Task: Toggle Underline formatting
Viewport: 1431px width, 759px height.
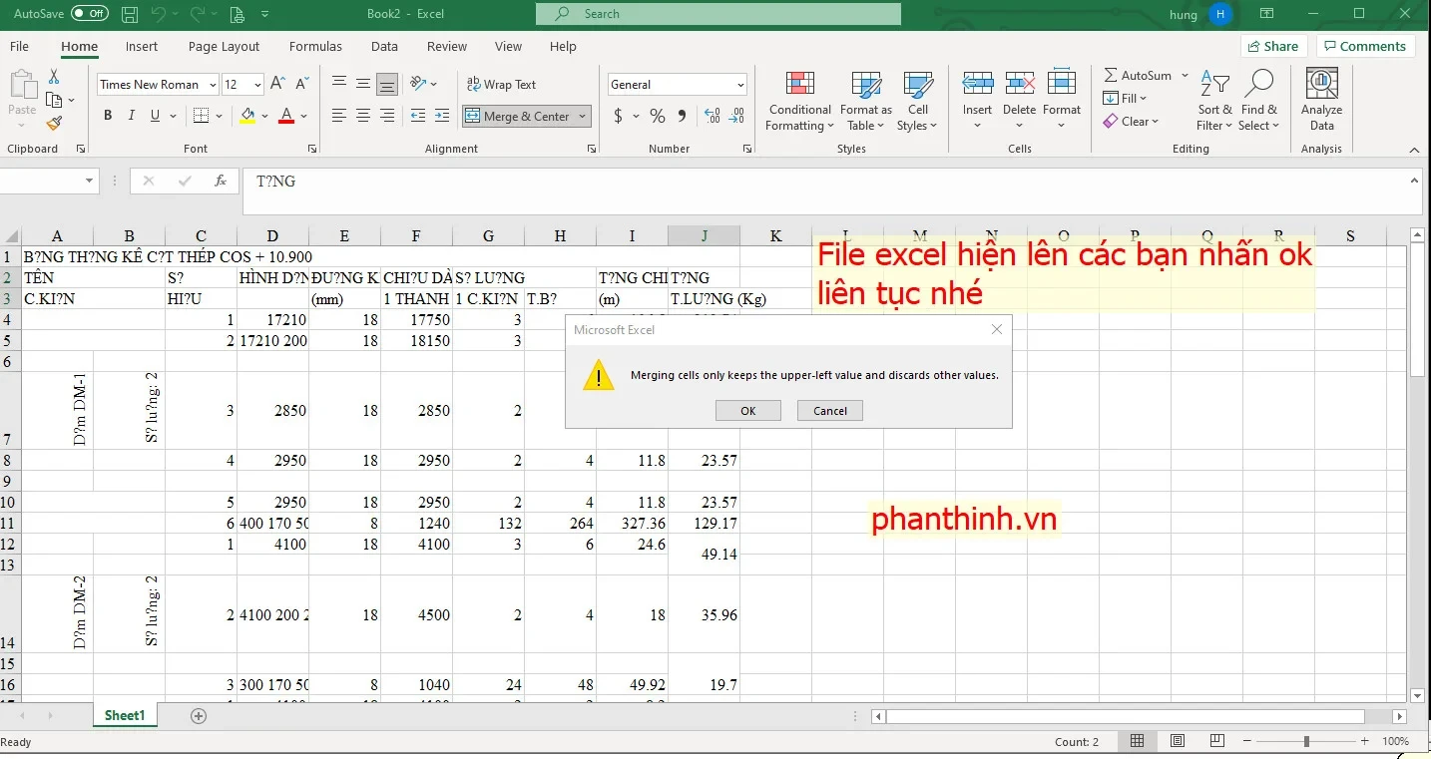Action: tap(156, 116)
